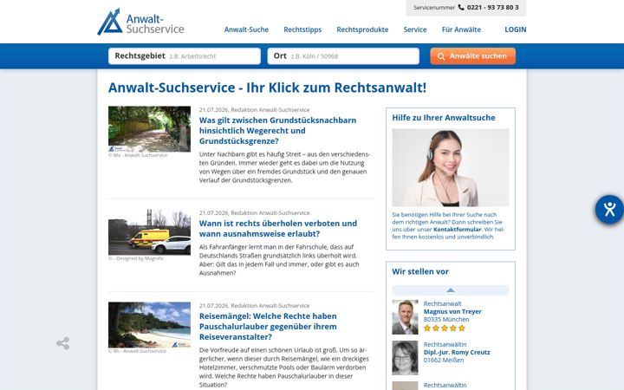Viewport: 624px width, 390px height.
Task: Open article about Wegerecht und Grundstücksgrenze
Action: [x=278, y=131]
